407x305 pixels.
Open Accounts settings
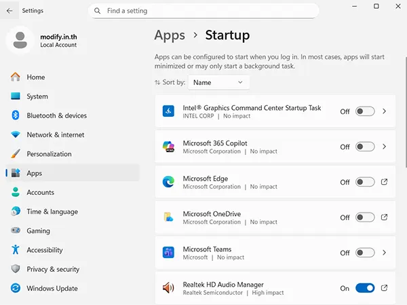(x=73, y=192)
